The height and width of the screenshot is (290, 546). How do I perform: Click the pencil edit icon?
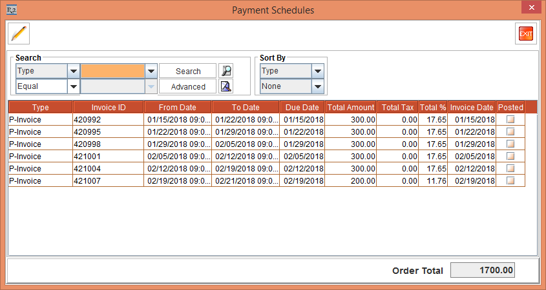pyautogui.click(x=19, y=34)
